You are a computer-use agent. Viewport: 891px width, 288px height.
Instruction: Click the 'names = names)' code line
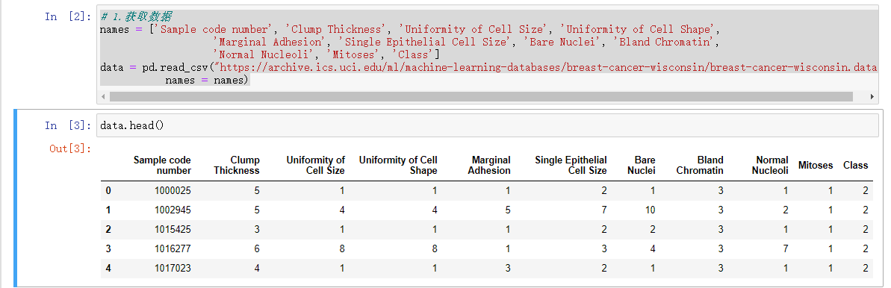point(208,80)
